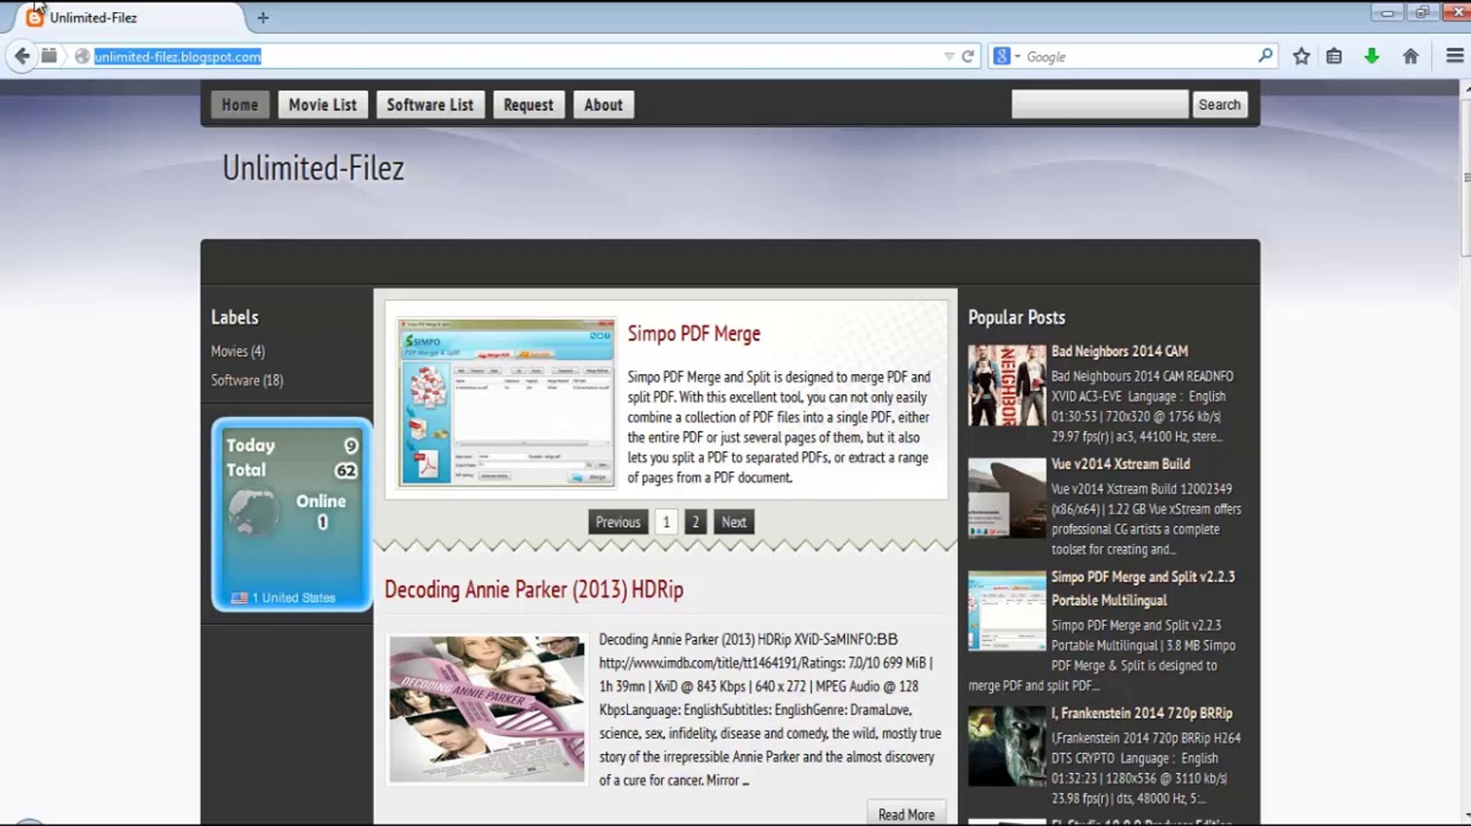Click Read More under Annie Parker post
The height and width of the screenshot is (826, 1471).
click(x=906, y=815)
